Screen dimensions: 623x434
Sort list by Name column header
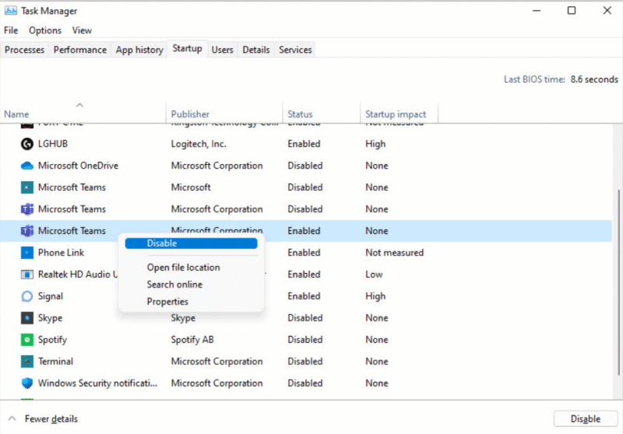click(x=16, y=114)
